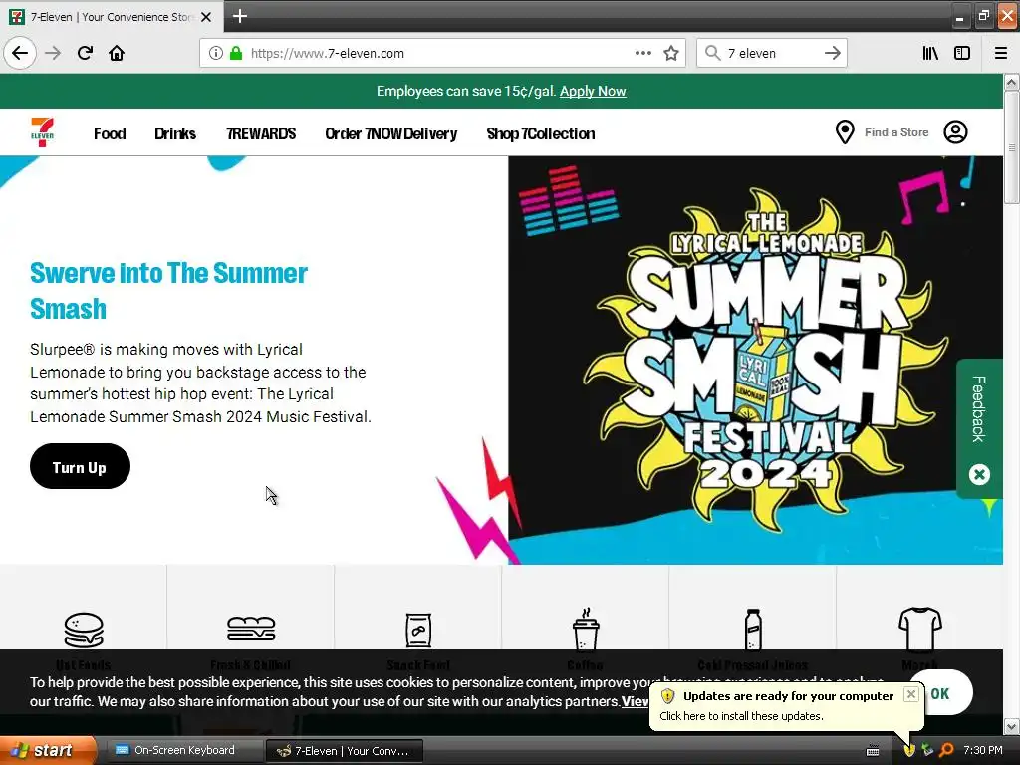Open the Feedback side tab
Viewport: 1020px width, 765px height.
click(x=979, y=408)
